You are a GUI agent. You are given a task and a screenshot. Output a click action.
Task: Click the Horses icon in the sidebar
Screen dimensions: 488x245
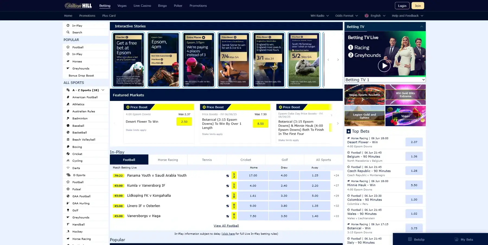68,61
